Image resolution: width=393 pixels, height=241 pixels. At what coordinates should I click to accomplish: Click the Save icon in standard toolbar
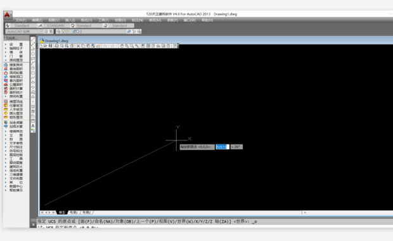click(x=50, y=46)
